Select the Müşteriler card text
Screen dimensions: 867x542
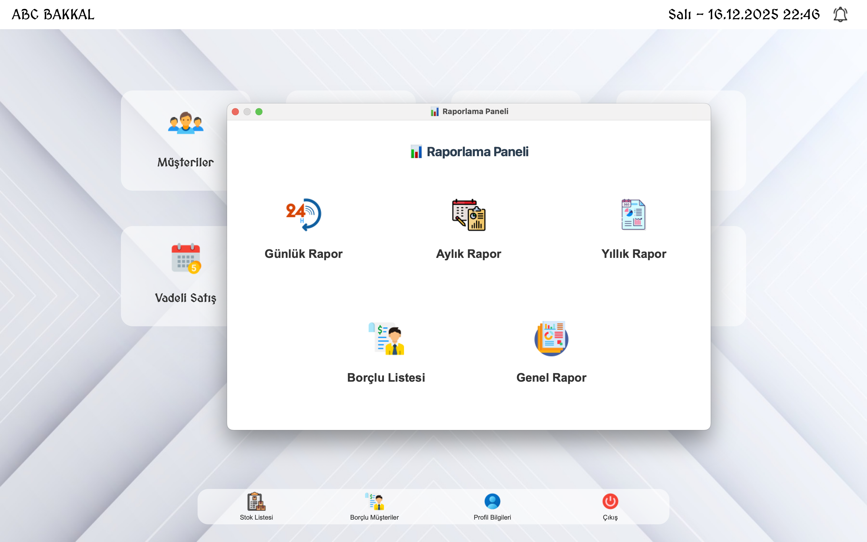click(185, 162)
